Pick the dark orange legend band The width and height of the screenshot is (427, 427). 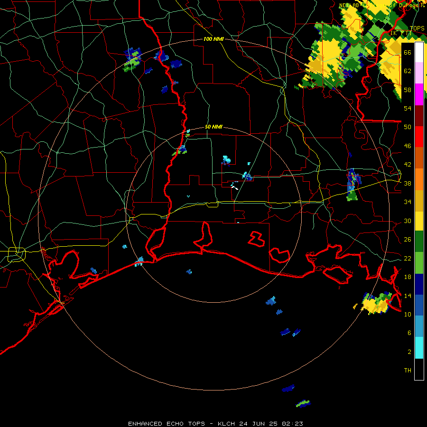pyautogui.click(x=419, y=158)
